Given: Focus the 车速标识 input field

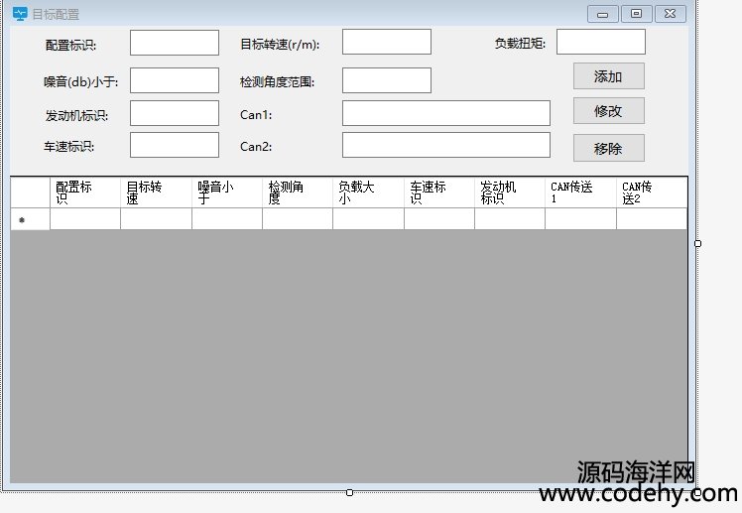Looking at the screenshot, I should pyautogui.click(x=175, y=145).
